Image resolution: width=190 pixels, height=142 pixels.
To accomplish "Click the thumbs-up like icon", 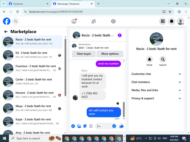I will coord(122,126).
